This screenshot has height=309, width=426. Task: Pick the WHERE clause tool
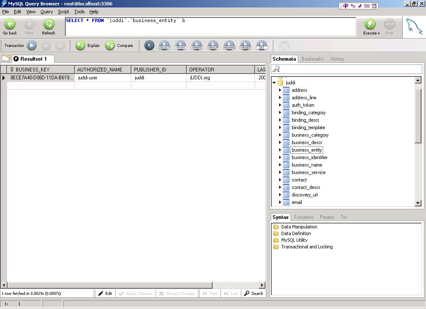pyautogui.click(x=197, y=45)
